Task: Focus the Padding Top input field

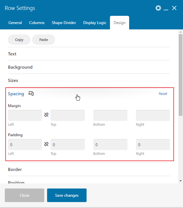Action: (x=68, y=145)
